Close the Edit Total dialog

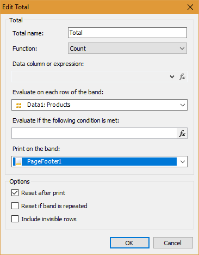click(x=190, y=7)
